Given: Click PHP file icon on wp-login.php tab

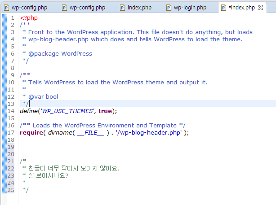Looking at the screenshot, I should pos(169,8).
